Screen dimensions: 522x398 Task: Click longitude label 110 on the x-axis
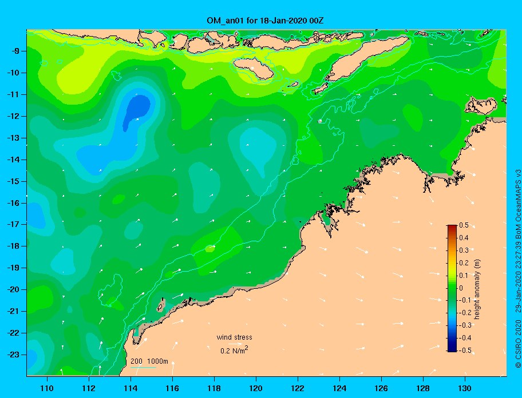click(x=47, y=388)
